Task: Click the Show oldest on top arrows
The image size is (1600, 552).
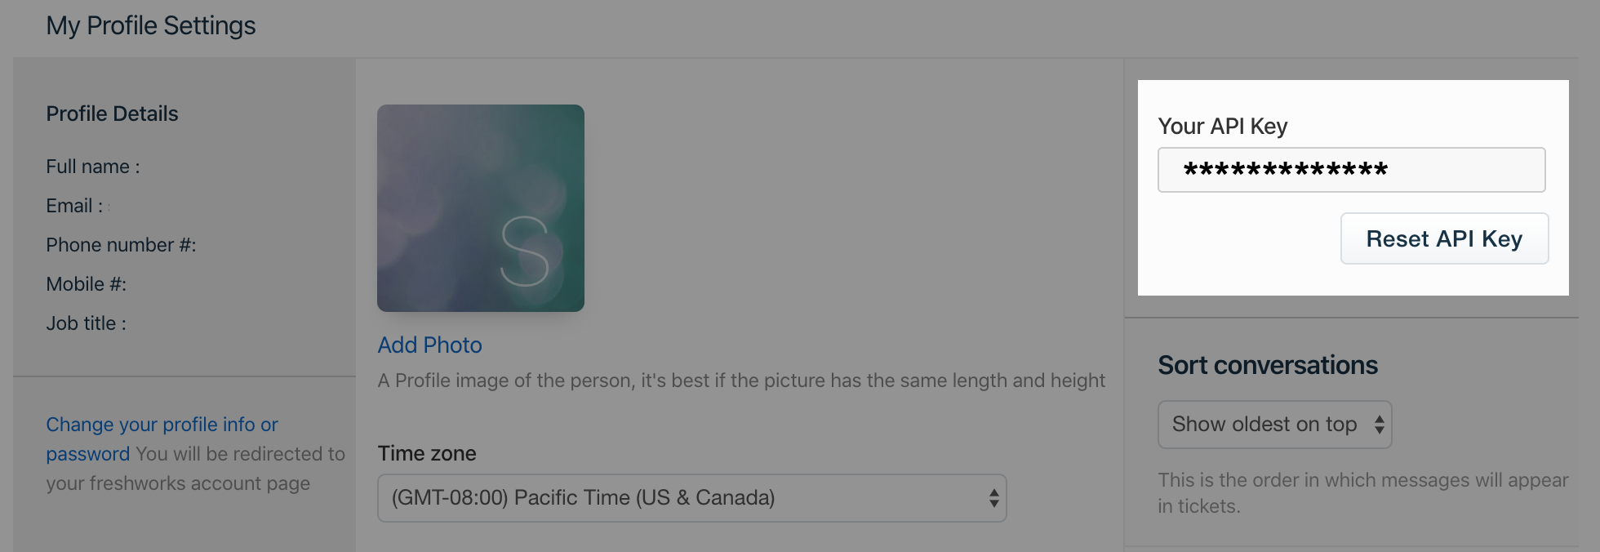Action: (1379, 425)
